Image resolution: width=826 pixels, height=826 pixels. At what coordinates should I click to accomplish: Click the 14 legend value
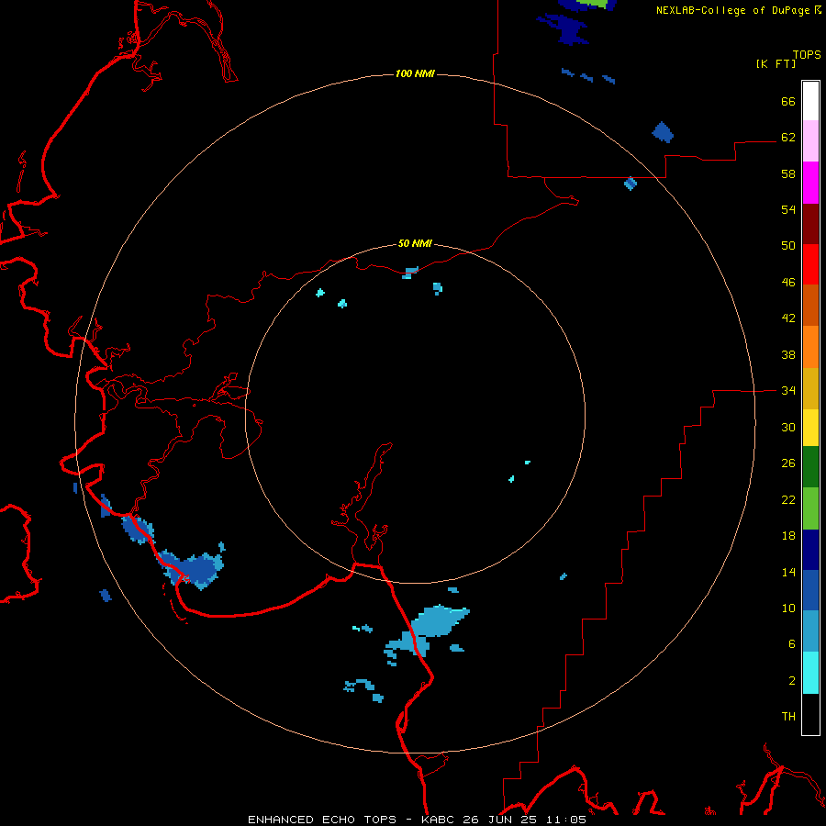[x=788, y=572]
